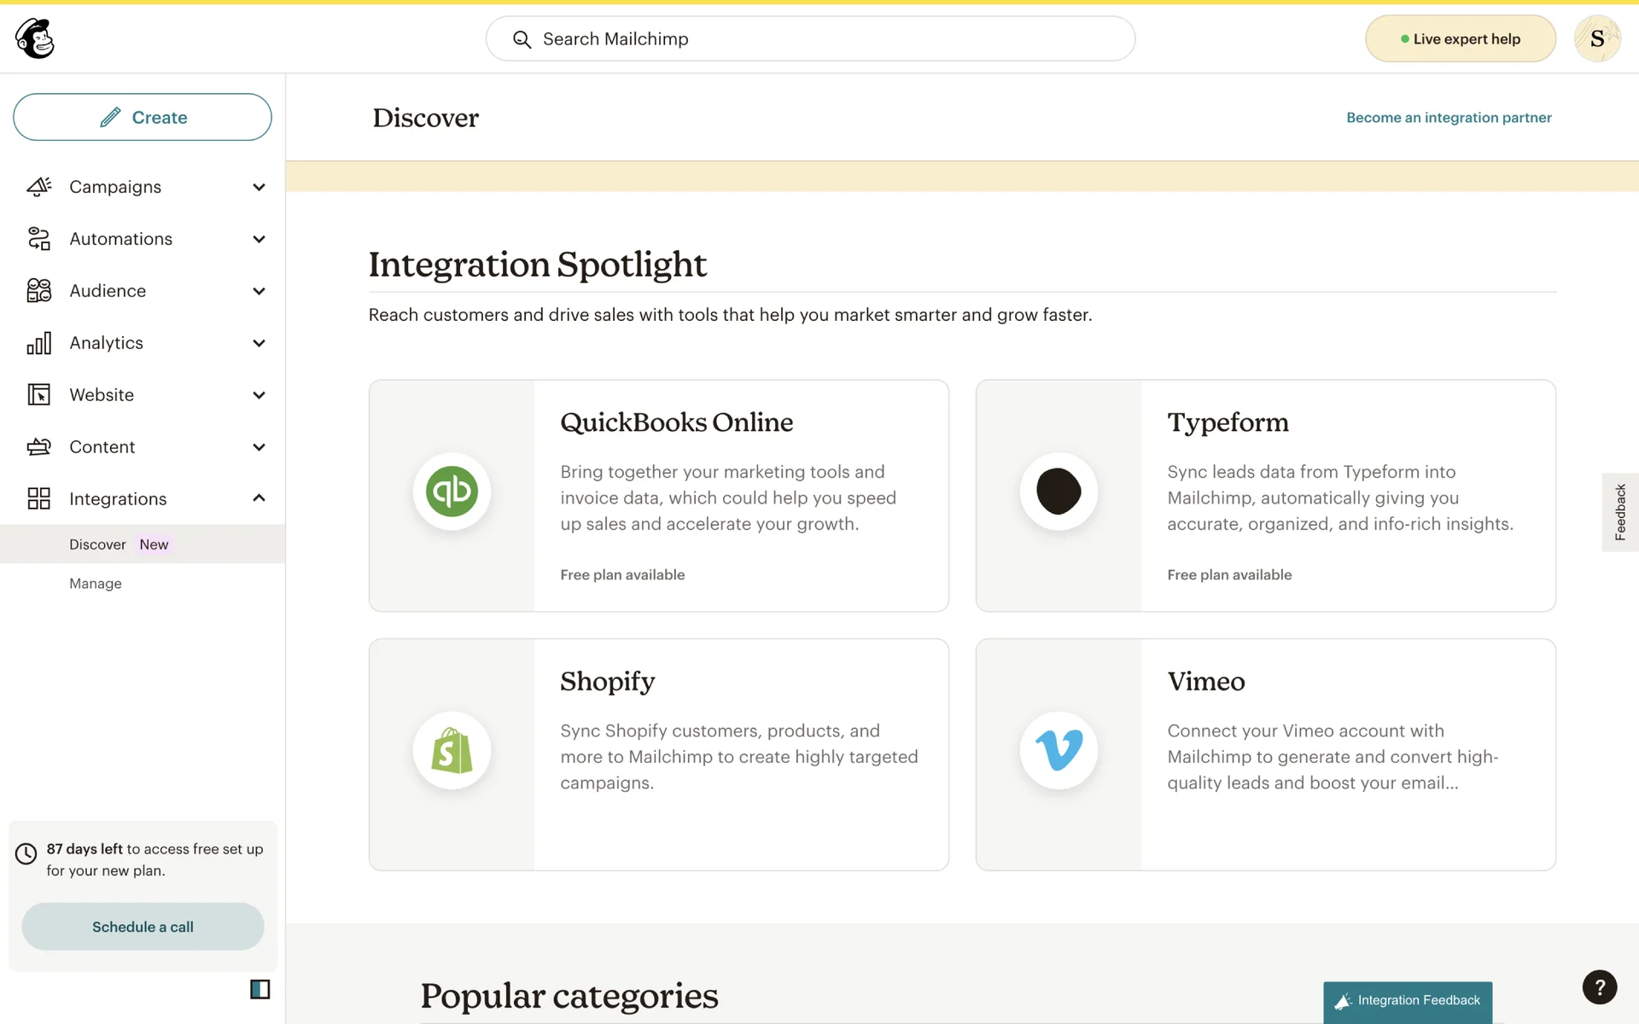The image size is (1639, 1024).
Task: Click the Search Mailchimp field
Action: pos(810,38)
